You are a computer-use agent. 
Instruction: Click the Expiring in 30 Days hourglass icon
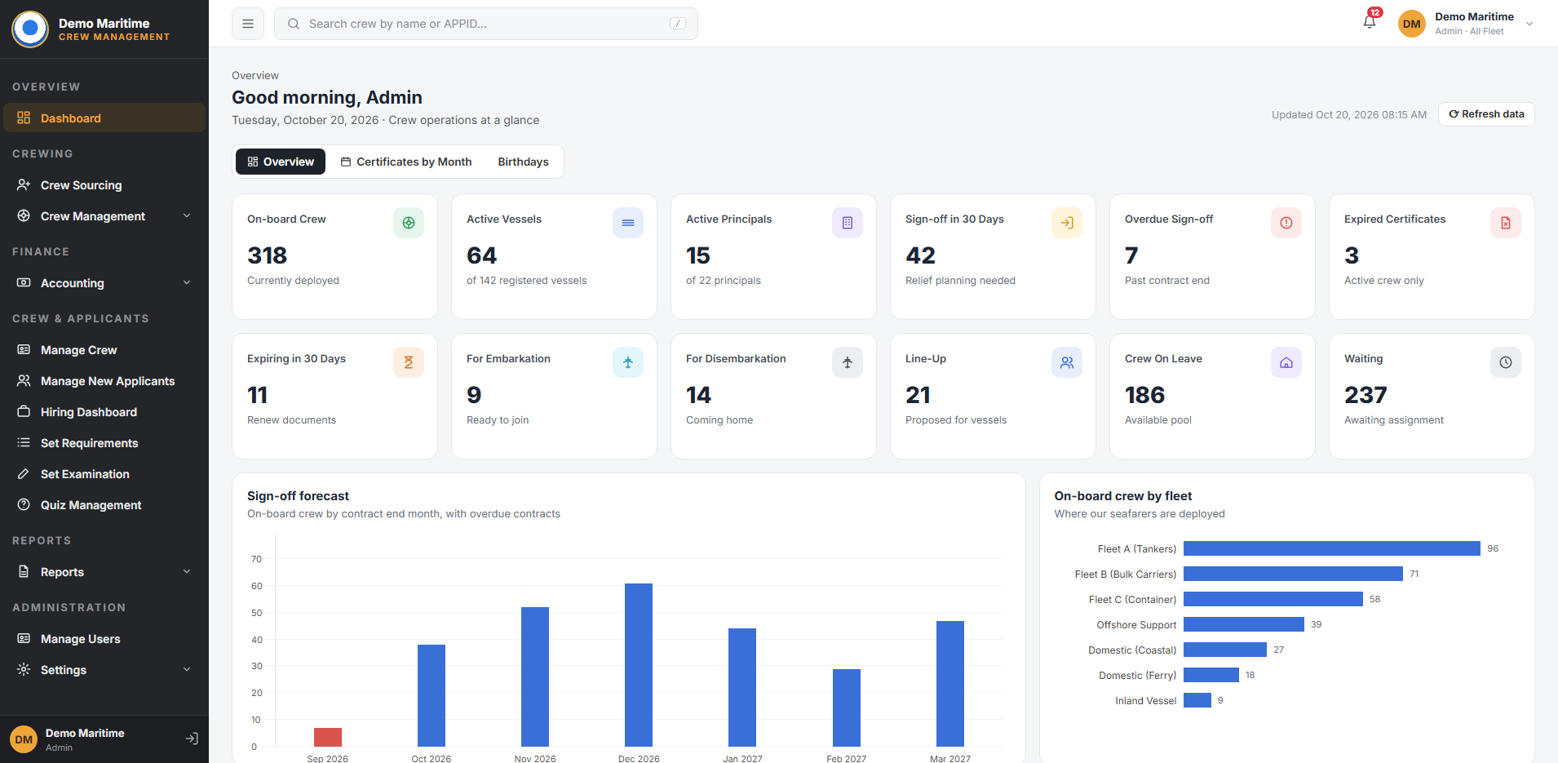[x=409, y=362]
